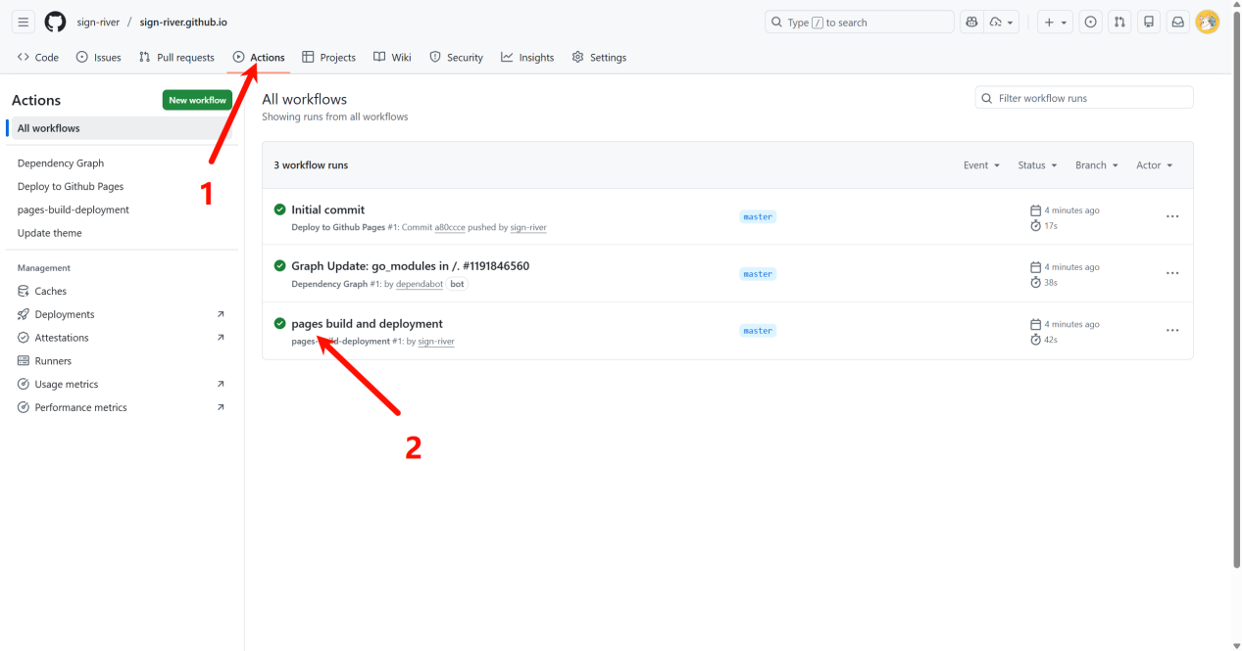
Task: Open Copilot chat icon in header
Action: point(971,22)
